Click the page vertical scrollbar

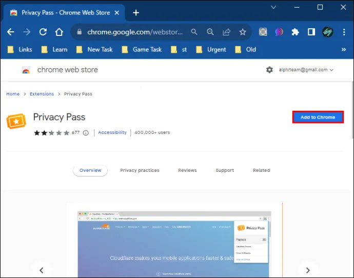[352, 110]
